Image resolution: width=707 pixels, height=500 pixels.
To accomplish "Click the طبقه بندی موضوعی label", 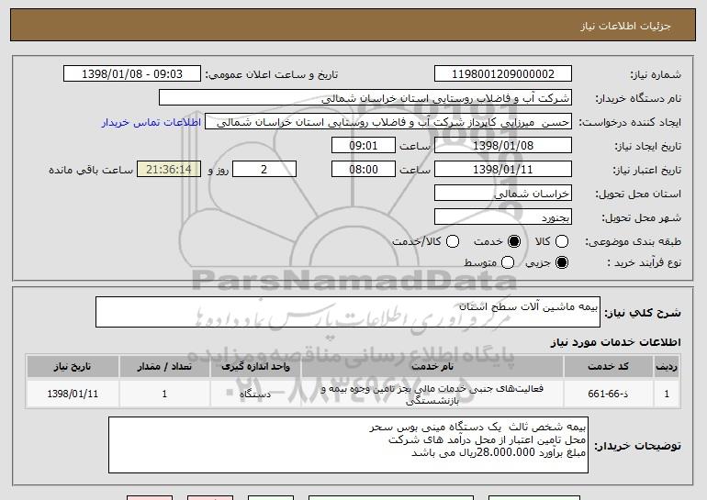I will (633, 242).
